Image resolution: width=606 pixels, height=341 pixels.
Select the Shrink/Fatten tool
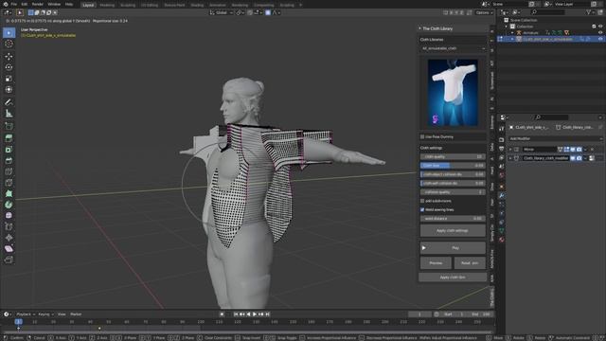point(9,238)
